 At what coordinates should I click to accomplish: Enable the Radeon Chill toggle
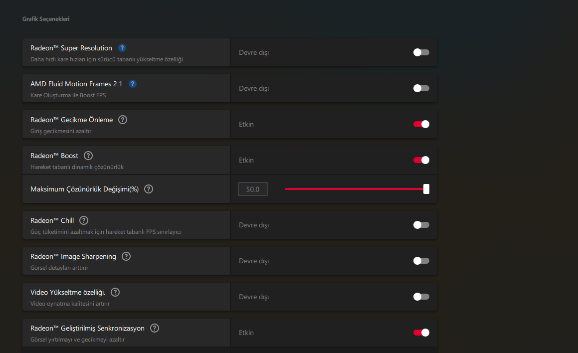coord(421,225)
